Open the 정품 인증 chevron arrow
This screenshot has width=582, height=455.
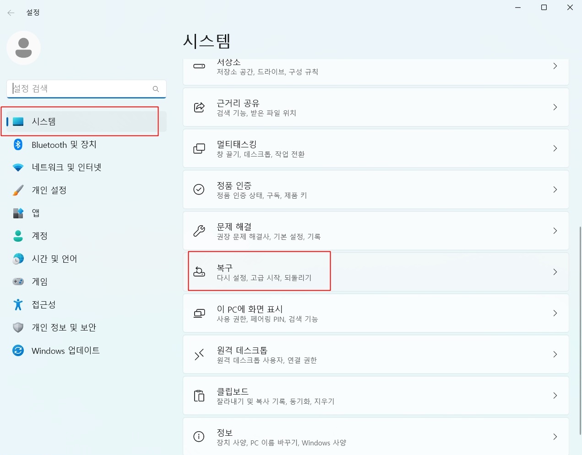[555, 190]
